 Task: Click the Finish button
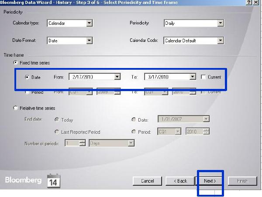tap(242, 181)
